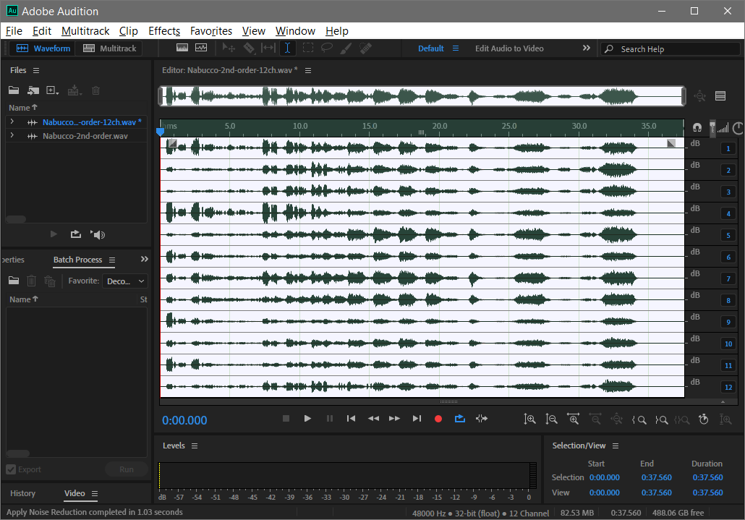Toggle loop playback in transport

click(x=460, y=418)
